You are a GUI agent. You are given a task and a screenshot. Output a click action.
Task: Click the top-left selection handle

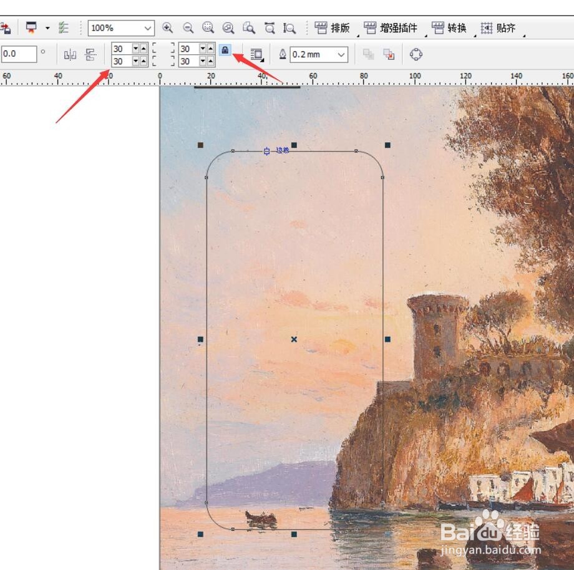tap(200, 145)
